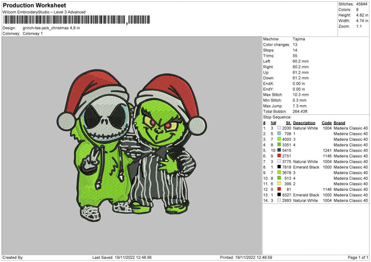Image resolution: width=371 pixels, height=262 pixels.
Task: Select the Max Stitch value 10.3 mm
Action: (301, 95)
